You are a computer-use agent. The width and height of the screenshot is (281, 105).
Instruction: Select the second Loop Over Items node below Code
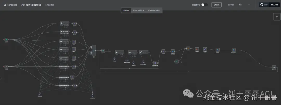pos(176,61)
